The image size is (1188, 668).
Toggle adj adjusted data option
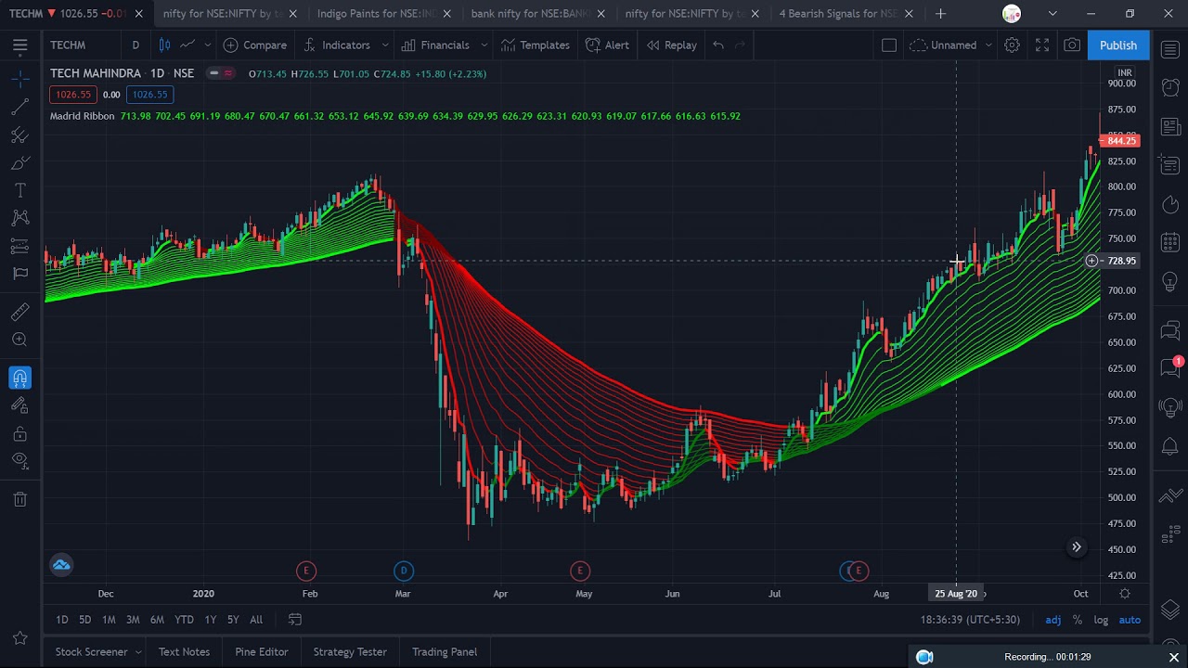(1053, 620)
